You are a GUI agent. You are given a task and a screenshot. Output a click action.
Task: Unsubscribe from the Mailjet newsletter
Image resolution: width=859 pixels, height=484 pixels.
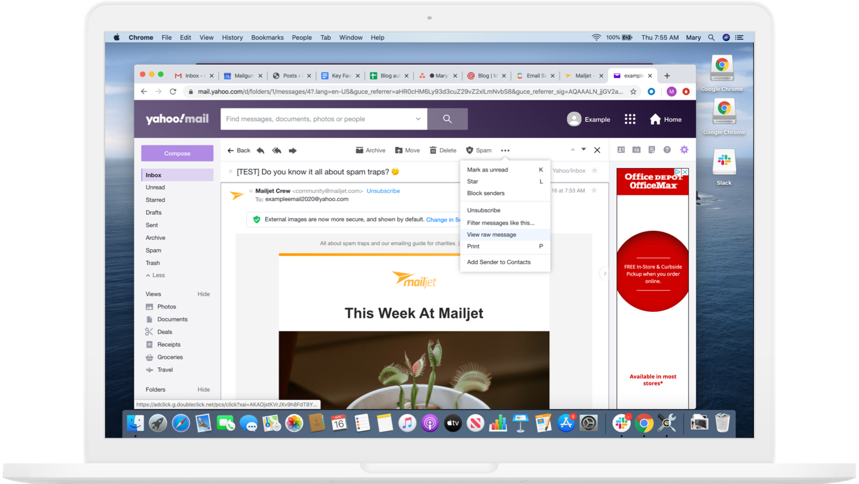click(x=383, y=190)
